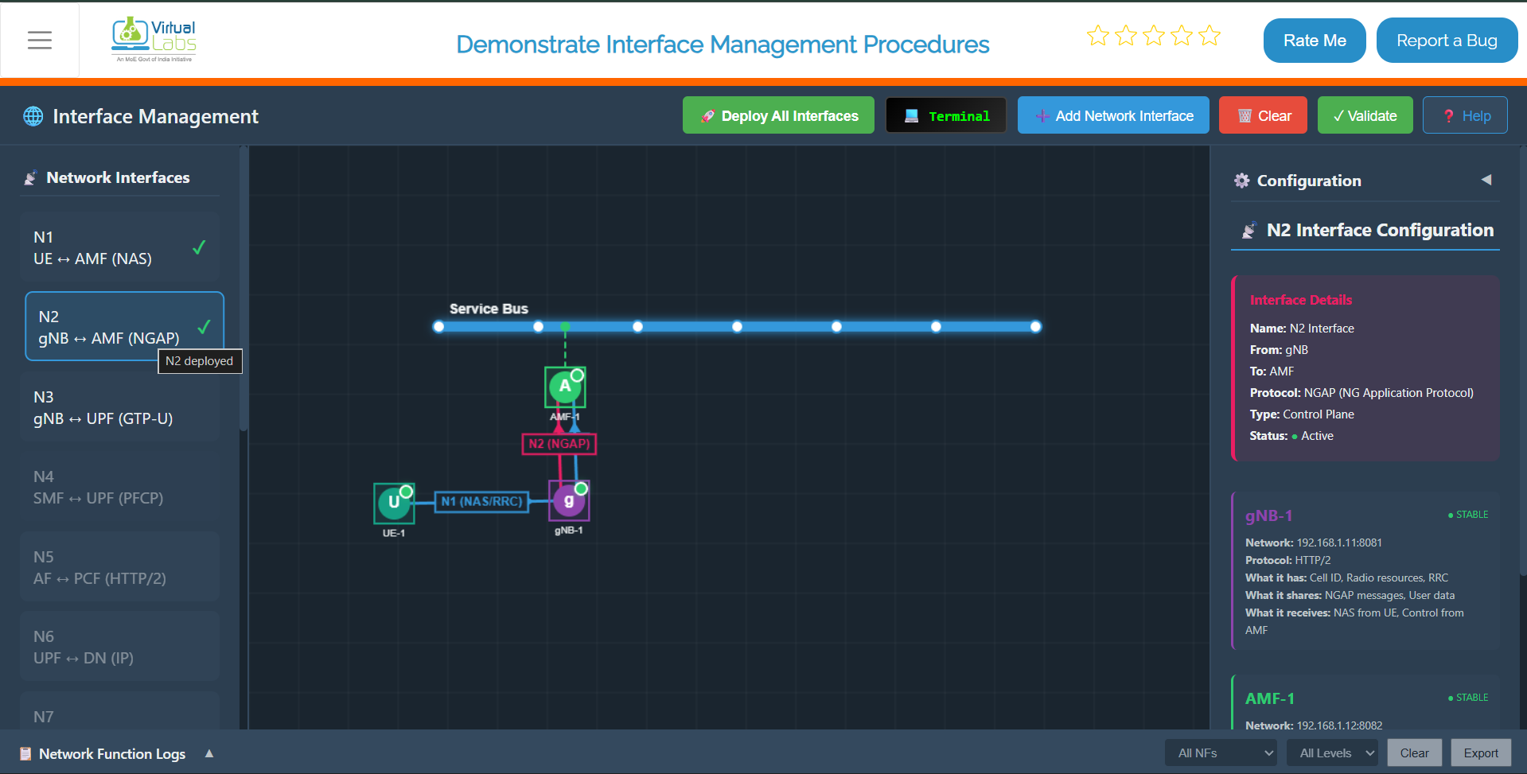Screen dimensions: 1527x774
Task: Select the N6 UPF ↔ DN interface
Action: pyautogui.click(x=120, y=647)
